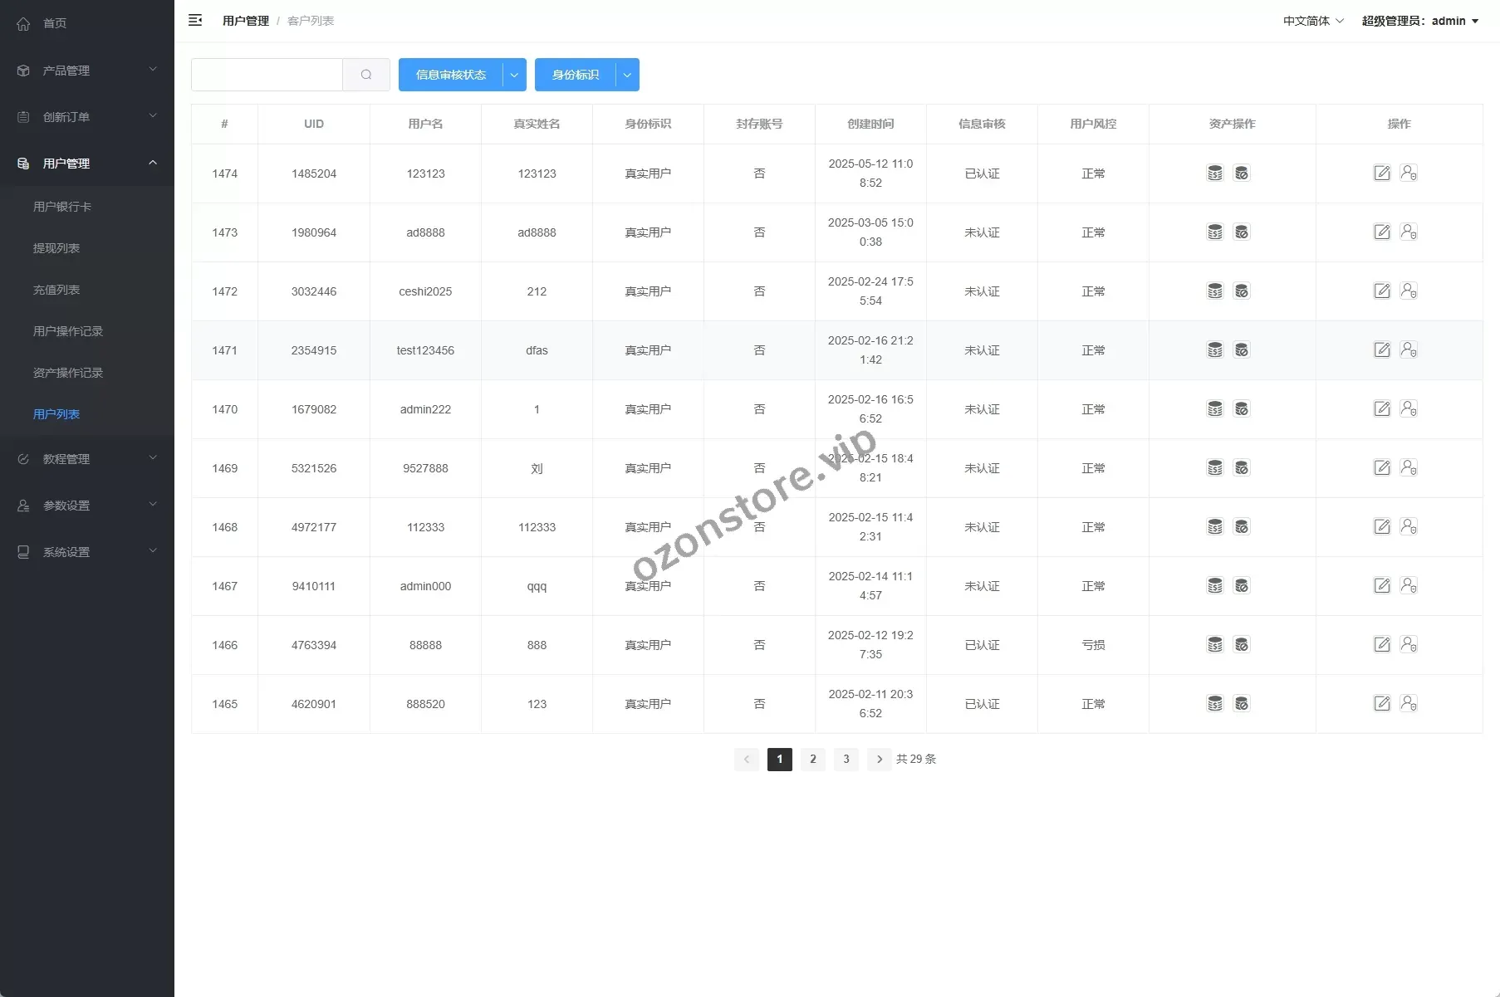Click user settings icon for test123456 row
This screenshot has width=1500, height=997.
[x=1409, y=350]
